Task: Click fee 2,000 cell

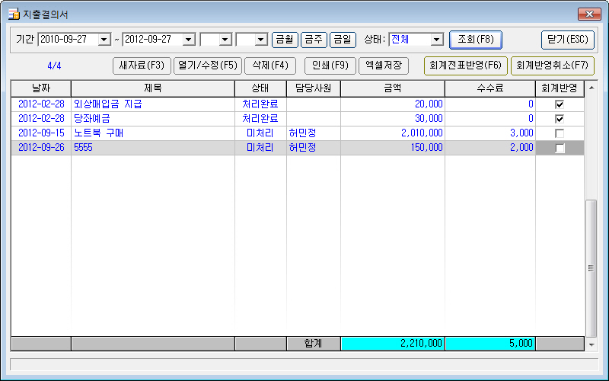Action: pyautogui.click(x=490, y=148)
